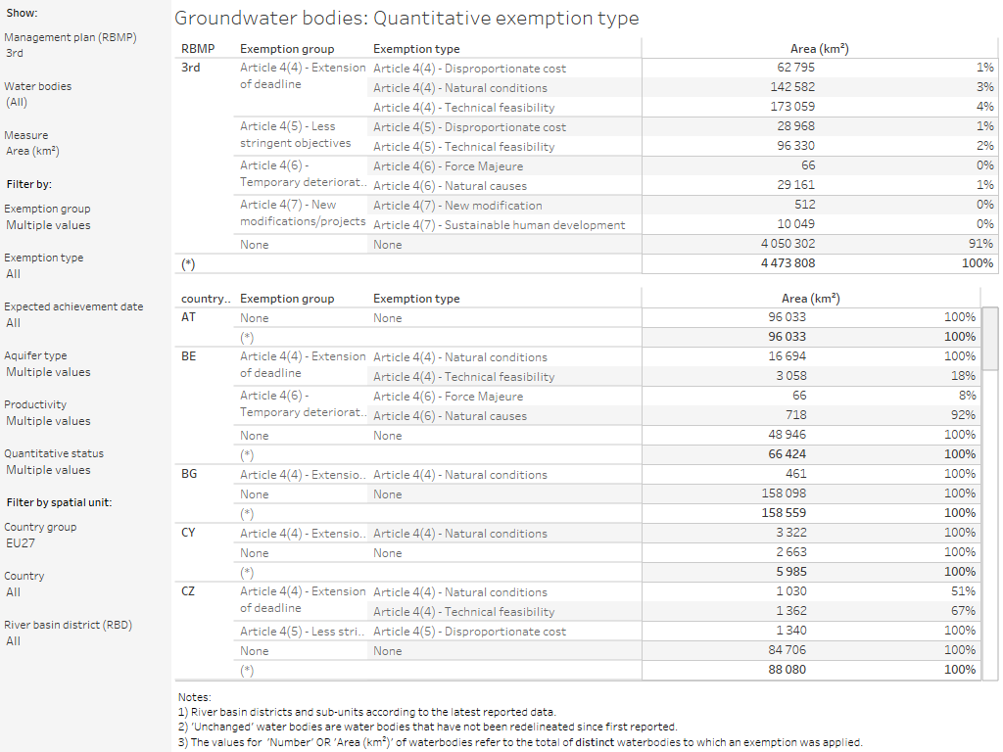
Task: Click Area (km²) header in country table
Action: pyautogui.click(x=810, y=298)
